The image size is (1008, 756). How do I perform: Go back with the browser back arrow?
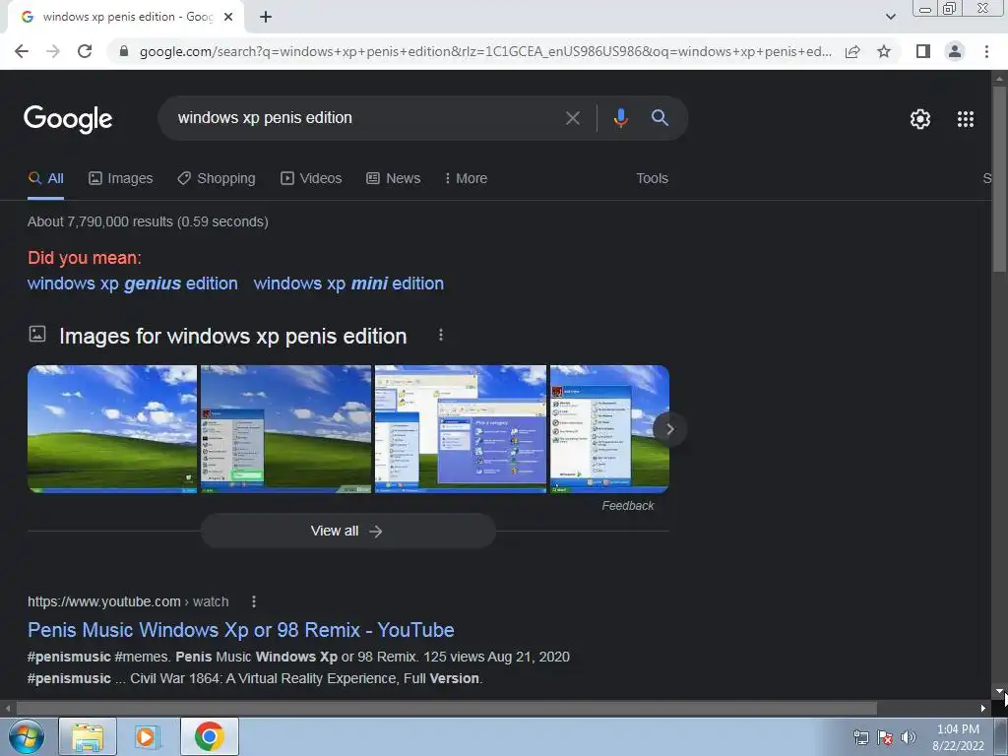pyautogui.click(x=22, y=51)
